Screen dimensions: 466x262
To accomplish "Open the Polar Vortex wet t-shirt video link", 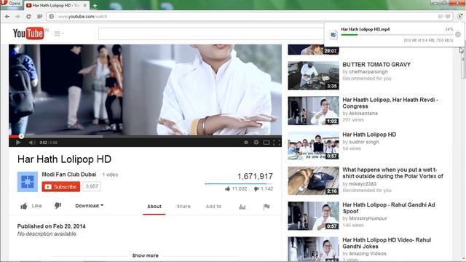I will [392, 173].
